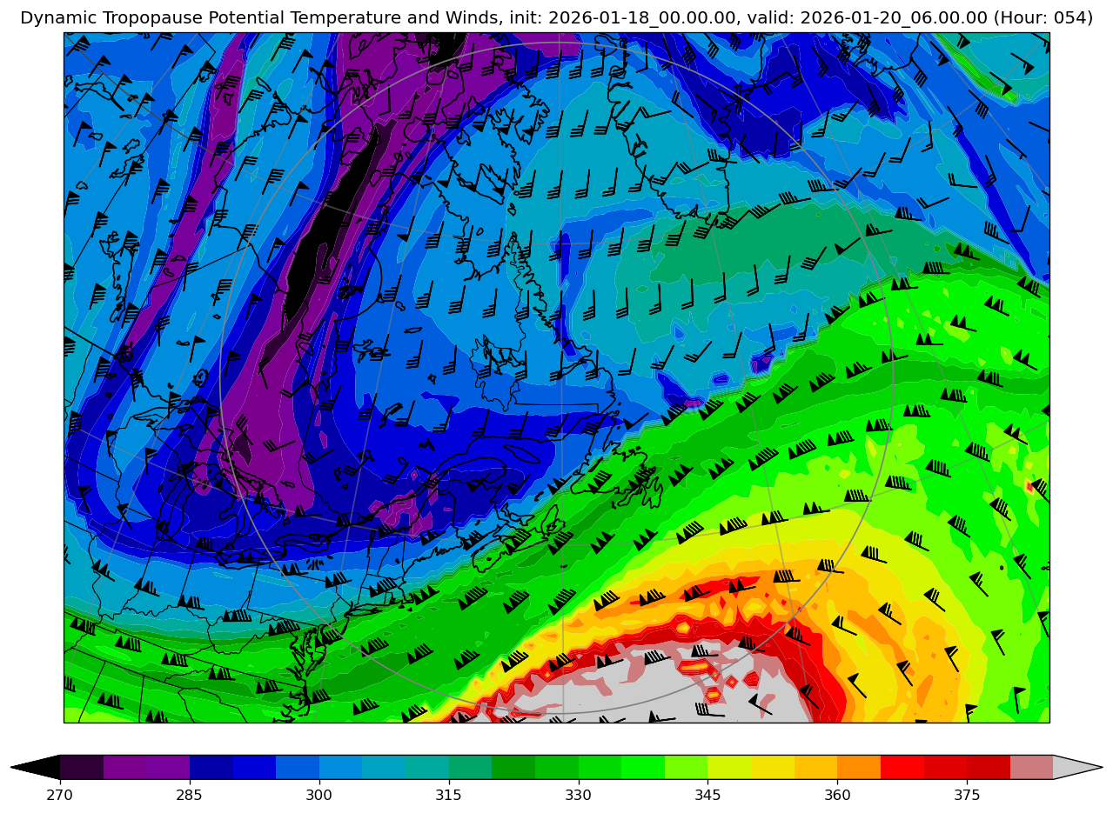Select the 300 colorbar tick label
The height and width of the screenshot is (813, 1113).
319,796
